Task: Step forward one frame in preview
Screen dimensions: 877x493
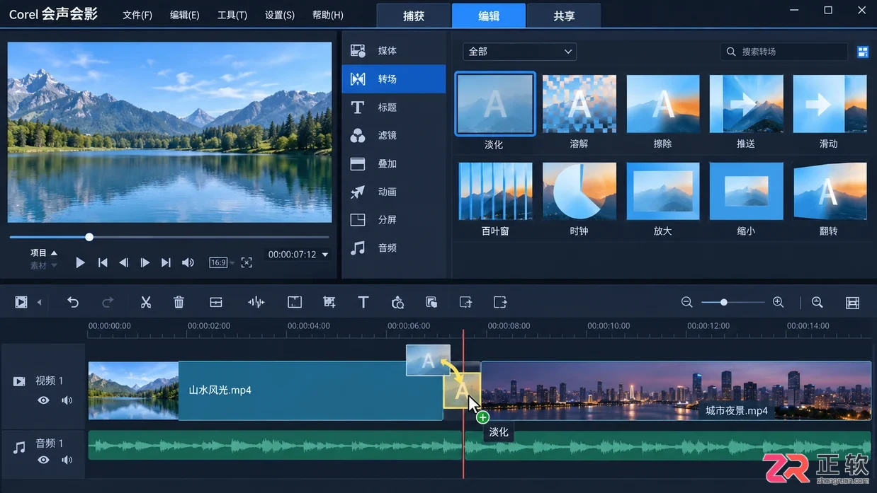Action: (x=145, y=262)
